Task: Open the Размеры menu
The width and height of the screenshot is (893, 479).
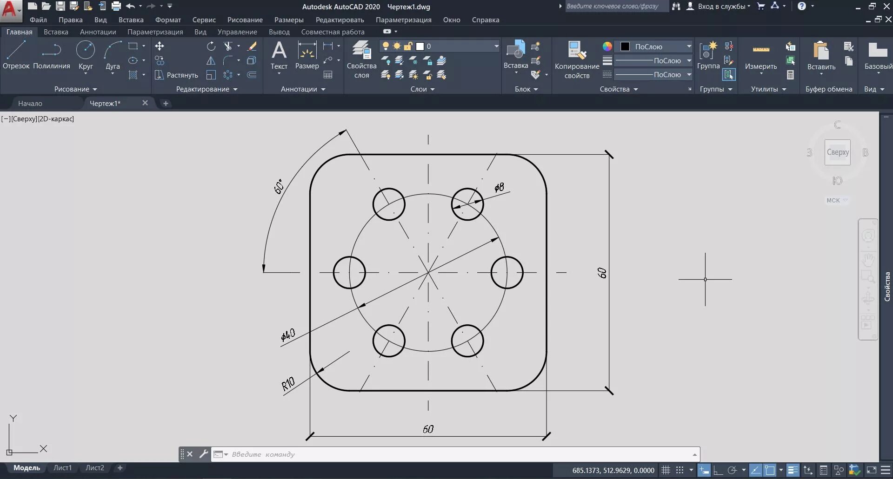Action: pyautogui.click(x=289, y=20)
